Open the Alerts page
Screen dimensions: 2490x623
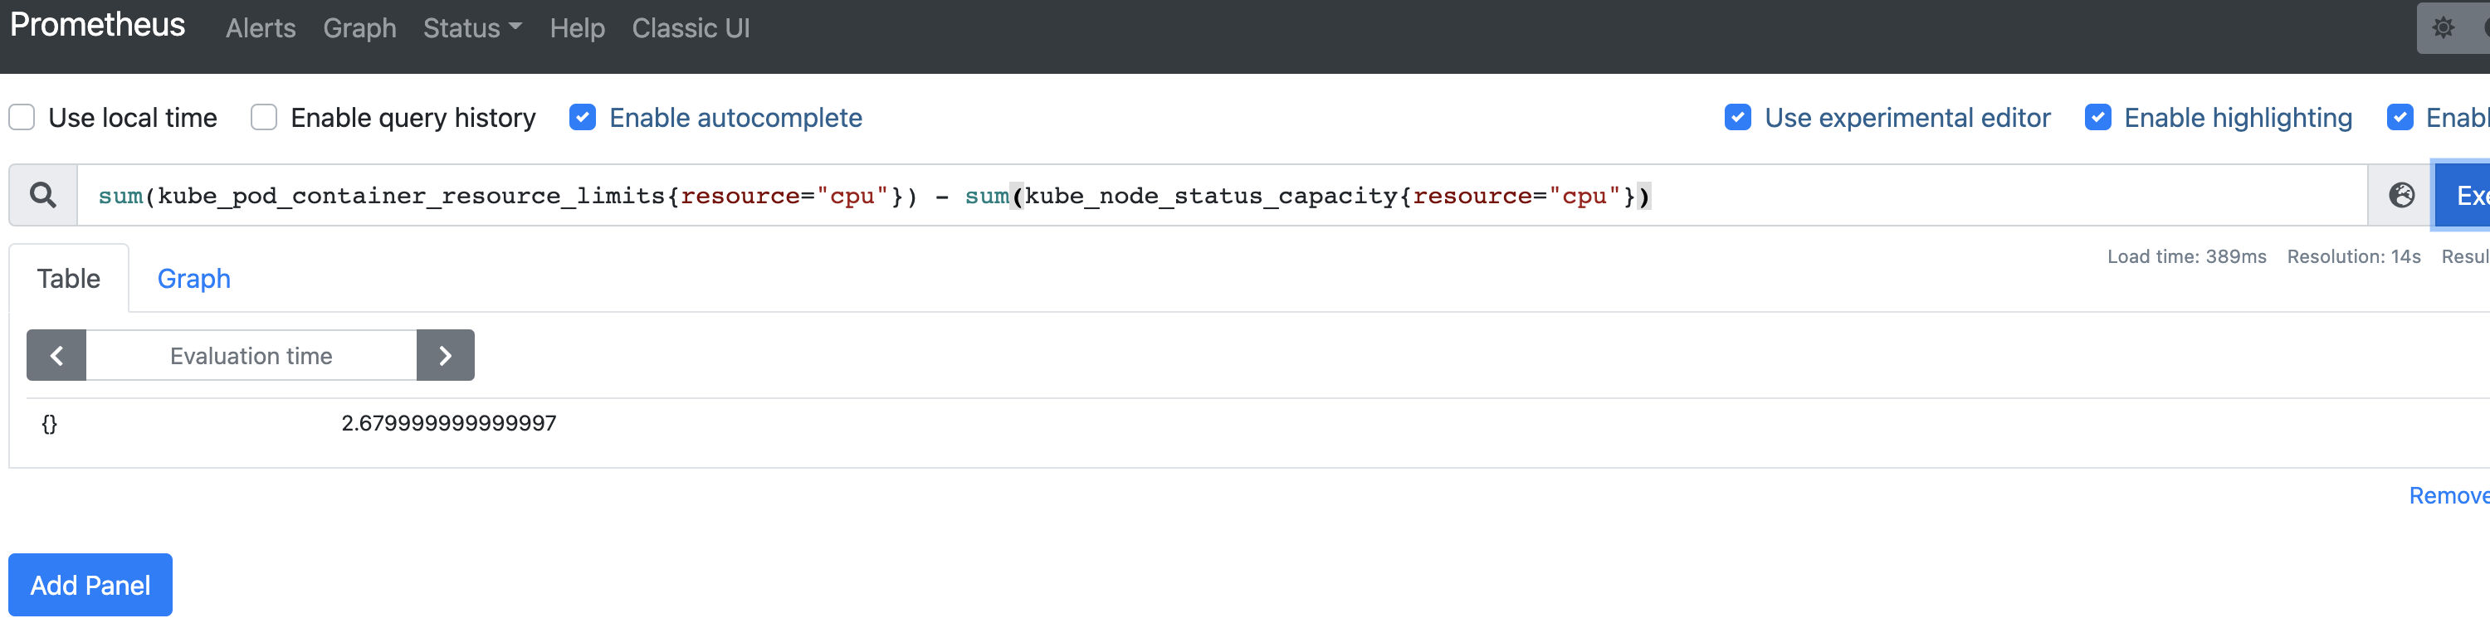pyautogui.click(x=261, y=28)
